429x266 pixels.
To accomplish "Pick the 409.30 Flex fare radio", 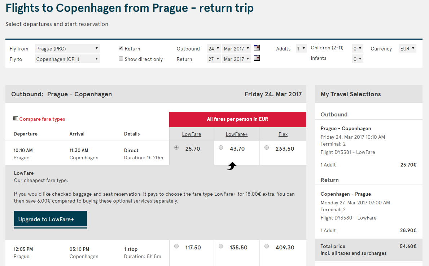I will pyautogui.click(x=267, y=246).
